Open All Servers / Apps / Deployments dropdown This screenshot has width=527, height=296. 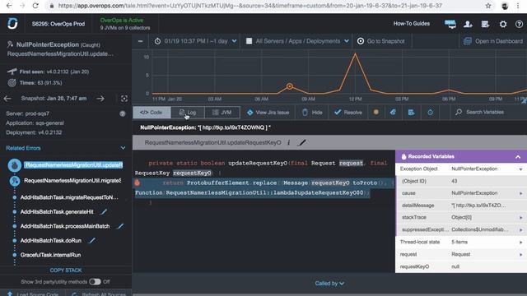click(297, 41)
